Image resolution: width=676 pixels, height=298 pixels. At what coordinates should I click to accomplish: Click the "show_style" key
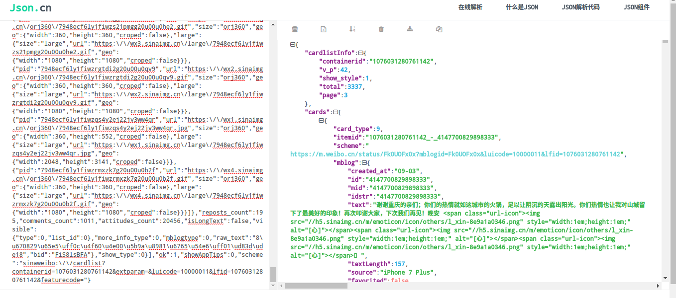coord(340,78)
